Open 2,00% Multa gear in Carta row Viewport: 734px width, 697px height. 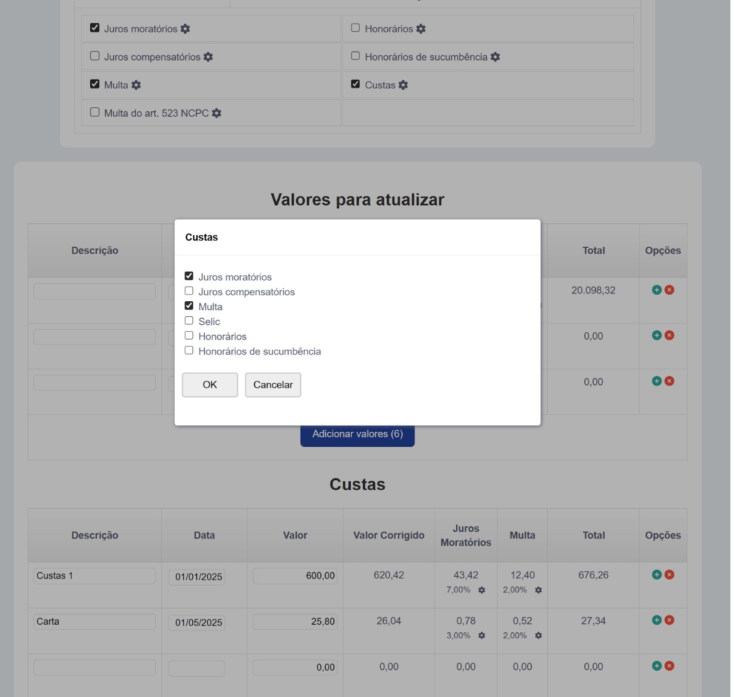point(539,636)
